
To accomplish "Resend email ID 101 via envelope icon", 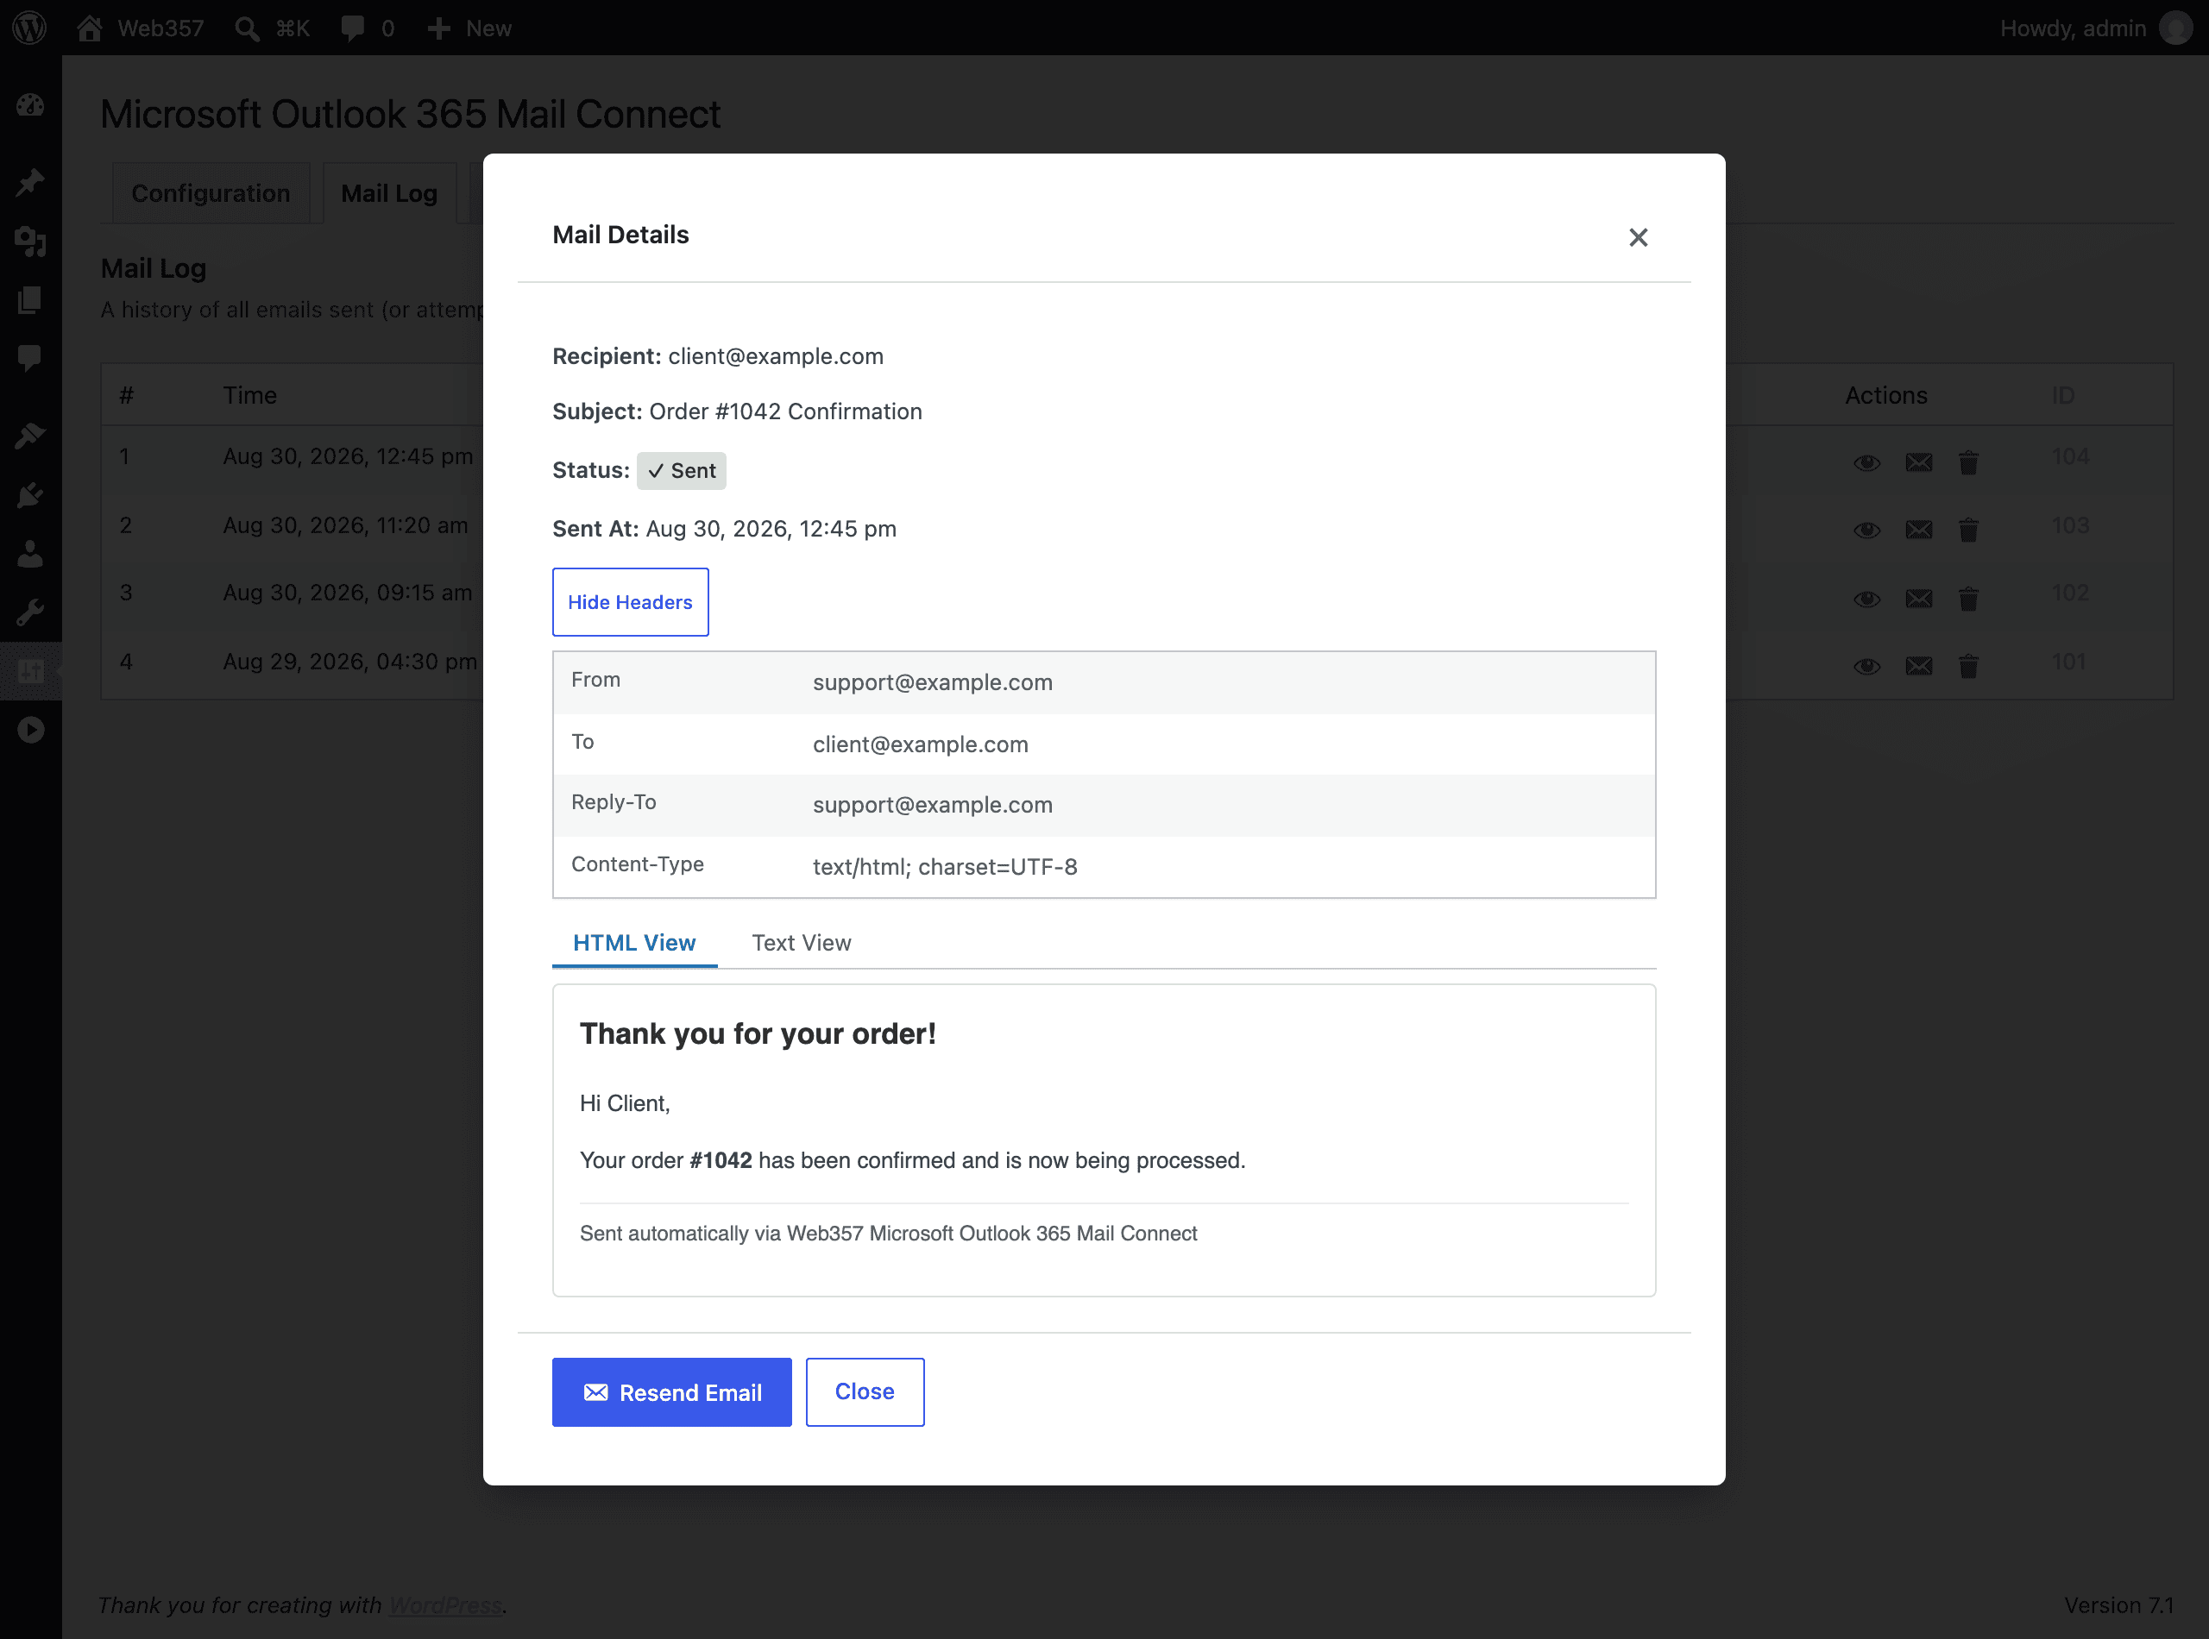I will [x=1919, y=666].
